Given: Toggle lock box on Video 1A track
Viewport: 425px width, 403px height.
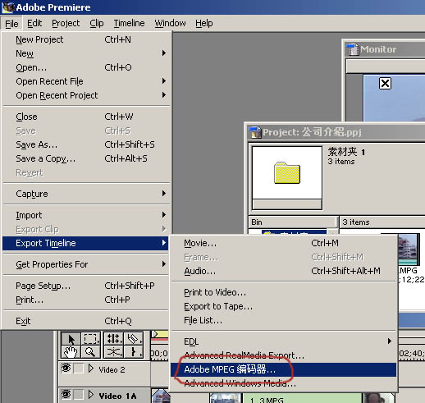Looking at the screenshot, I should pyautogui.click(x=79, y=395).
